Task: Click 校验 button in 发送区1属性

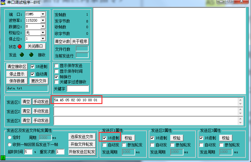Action: coord(128,138)
